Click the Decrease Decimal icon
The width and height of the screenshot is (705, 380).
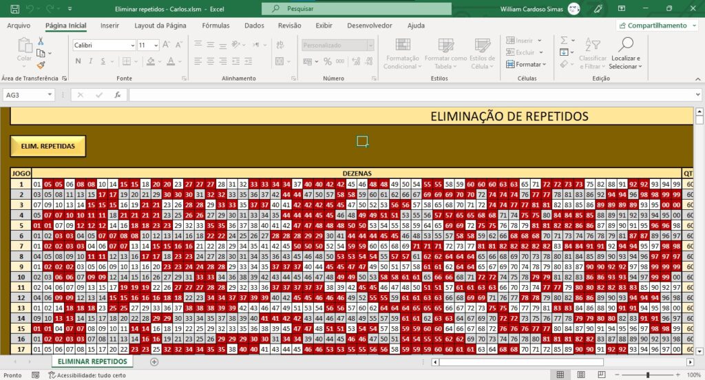[369, 61]
